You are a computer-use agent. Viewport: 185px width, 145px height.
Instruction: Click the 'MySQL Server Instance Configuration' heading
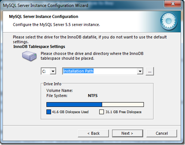point(44,17)
